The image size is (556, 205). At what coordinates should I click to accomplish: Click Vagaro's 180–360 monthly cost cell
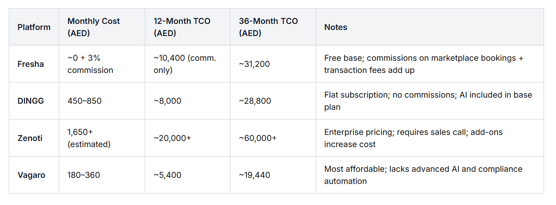click(x=84, y=175)
